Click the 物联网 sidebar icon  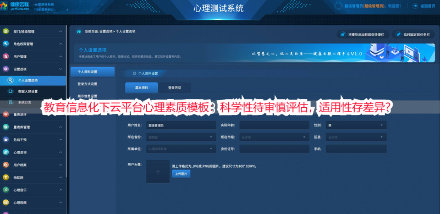coord(5,178)
